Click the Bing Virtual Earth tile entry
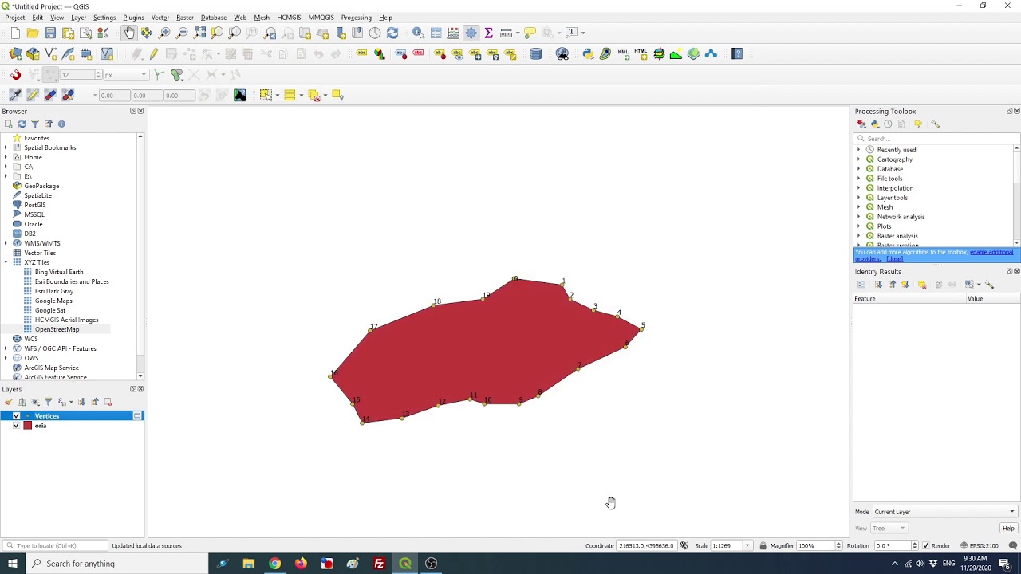This screenshot has height=574, width=1021. [x=59, y=272]
